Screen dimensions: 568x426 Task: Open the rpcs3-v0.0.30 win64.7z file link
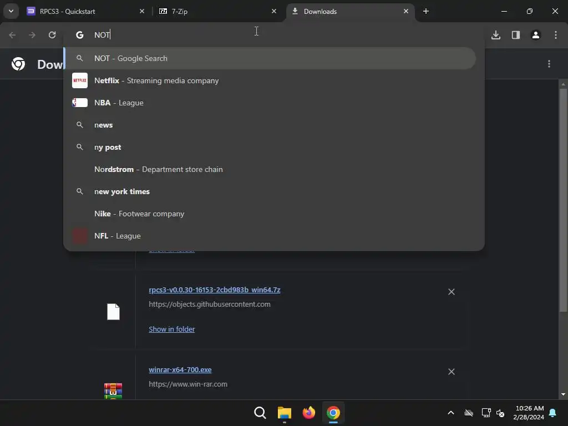tap(215, 290)
